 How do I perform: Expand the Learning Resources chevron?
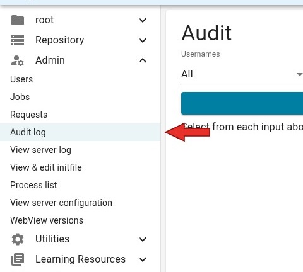[x=143, y=259]
